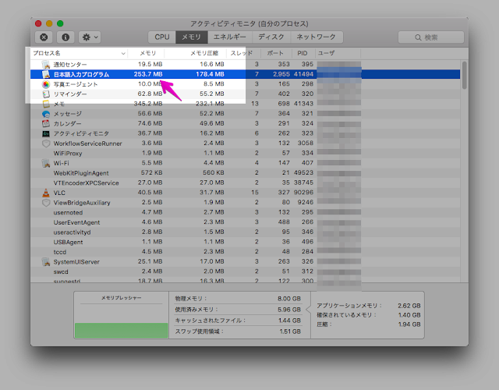Image resolution: width=499 pixels, height=390 pixels.
Task: Sort by the メモリ column header
Action: click(x=148, y=53)
